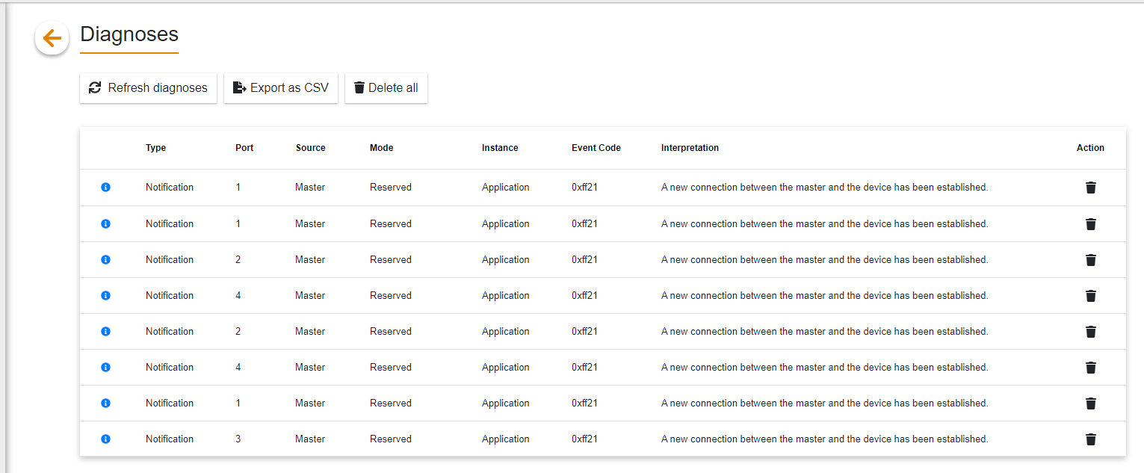Select the interpretation text in the port 3 row
Screen dimensions: 1144x473
825,439
